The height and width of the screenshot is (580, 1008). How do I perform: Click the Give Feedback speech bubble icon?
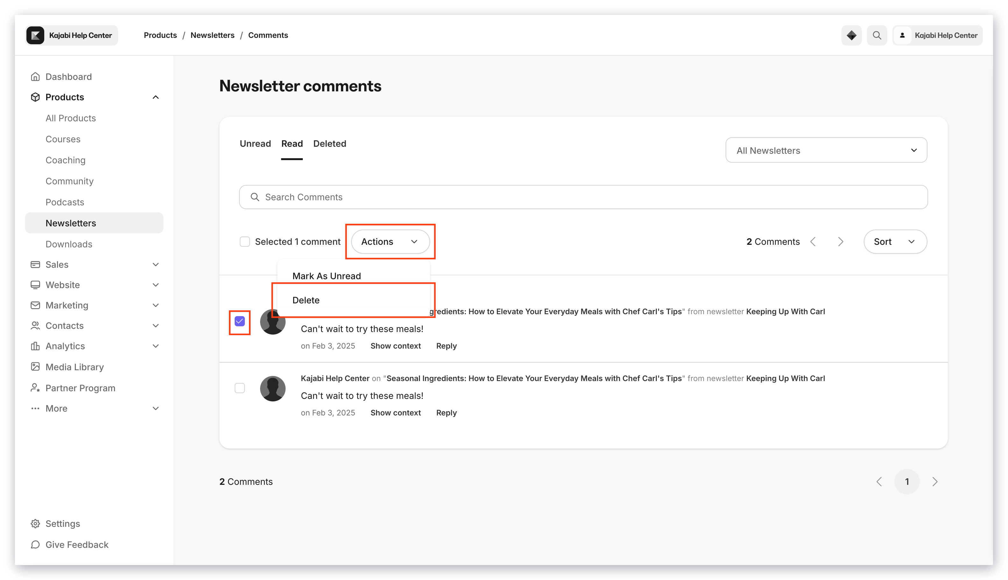(x=35, y=544)
